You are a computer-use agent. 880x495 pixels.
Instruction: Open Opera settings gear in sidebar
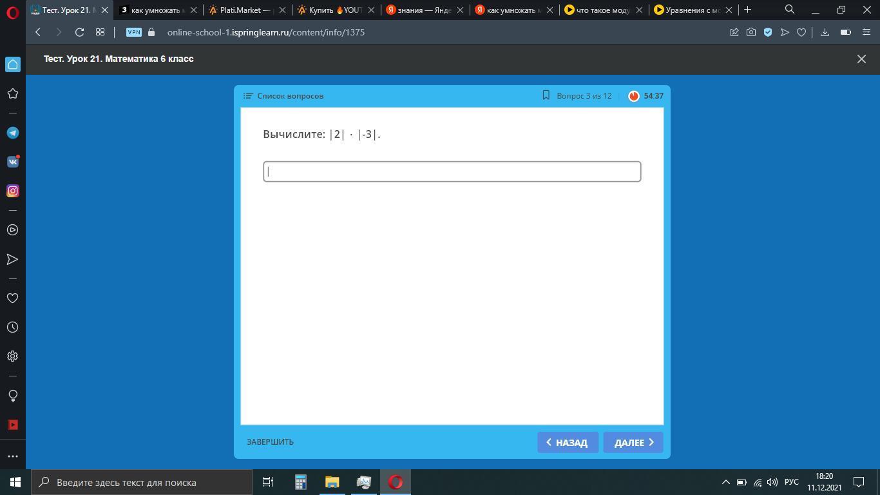point(12,356)
